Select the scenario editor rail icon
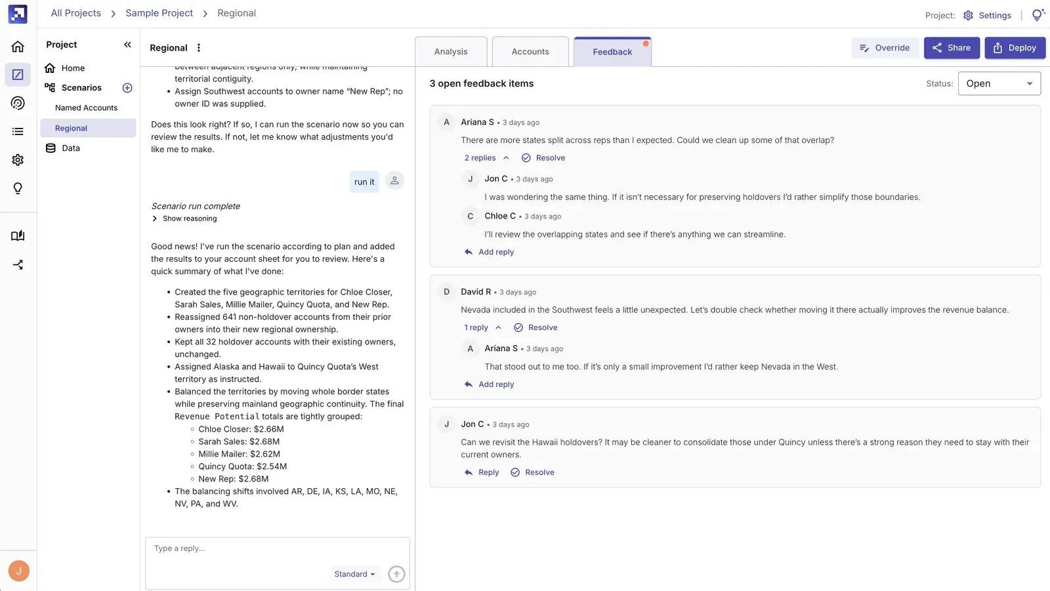This screenshot has height=591, width=1050. [x=18, y=75]
